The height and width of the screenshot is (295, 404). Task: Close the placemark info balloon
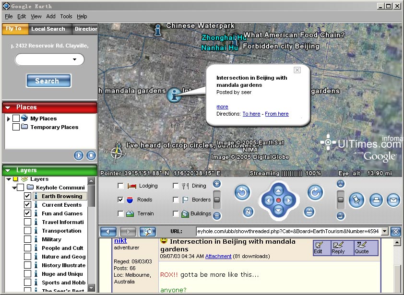click(297, 70)
